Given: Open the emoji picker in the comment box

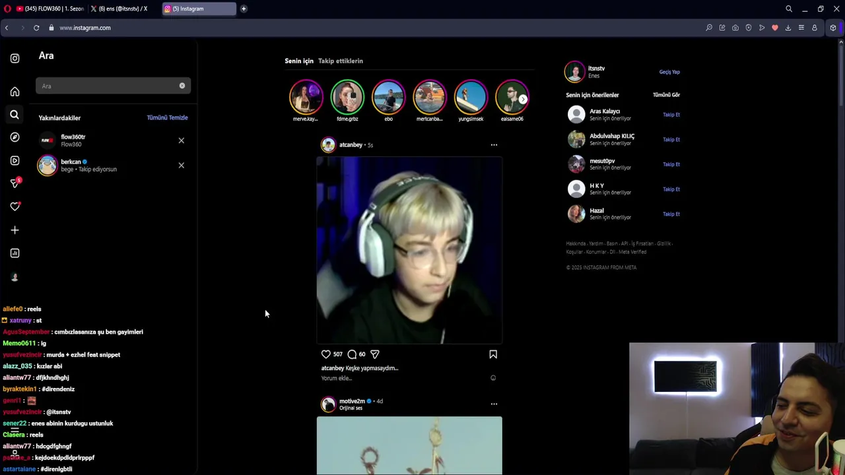Looking at the screenshot, I should coord(493,378).
